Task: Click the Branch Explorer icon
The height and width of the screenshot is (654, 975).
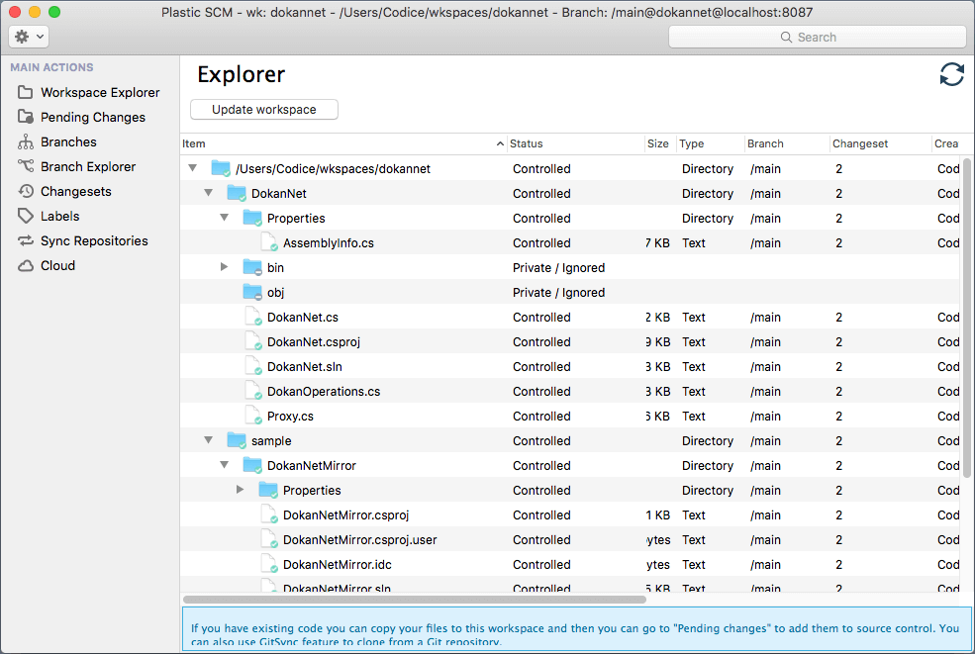Action: point(26,166)
